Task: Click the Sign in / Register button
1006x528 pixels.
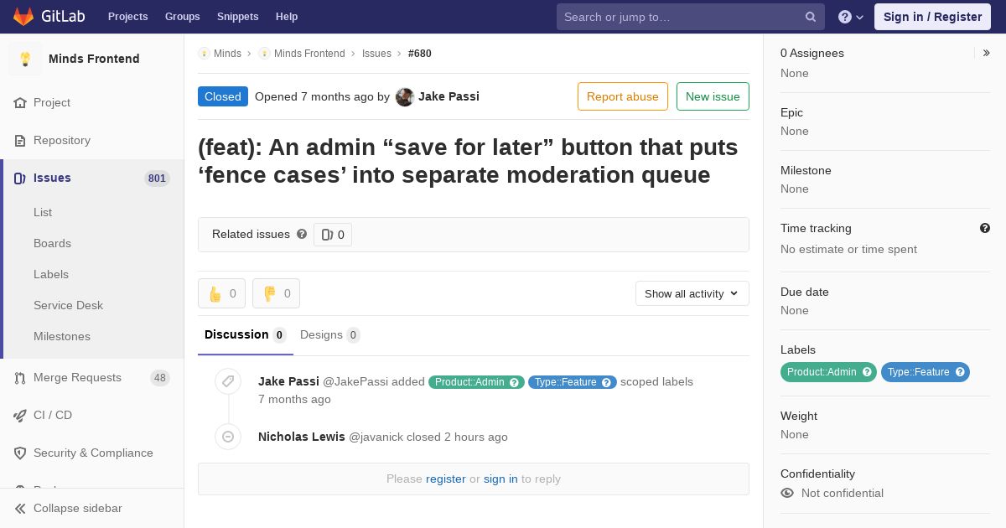Action: coord(932,17)
